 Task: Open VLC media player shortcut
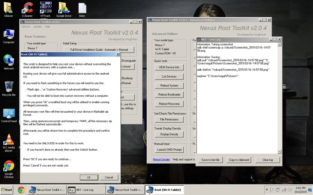point(9,143)
